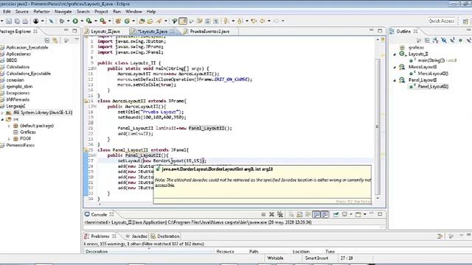Maximize the editor area
The image size is (472, 265).
380,31
